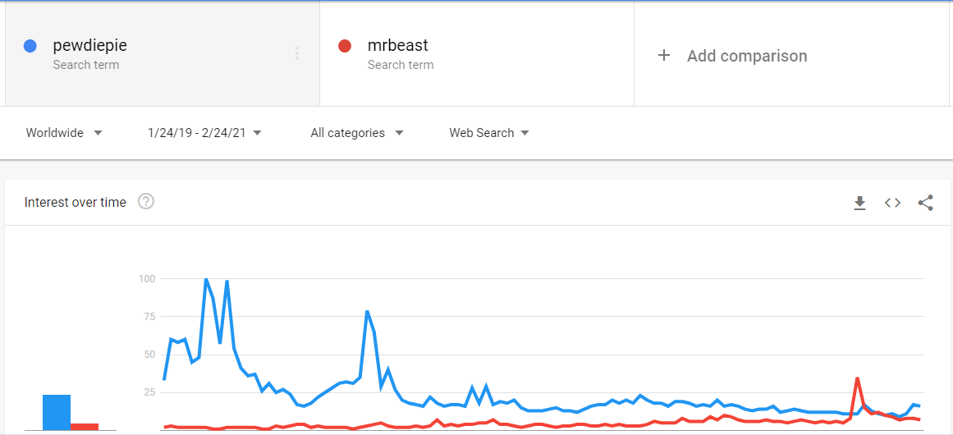
Task: Expand the All categories dropdown
Action: [x=357, y=133]
